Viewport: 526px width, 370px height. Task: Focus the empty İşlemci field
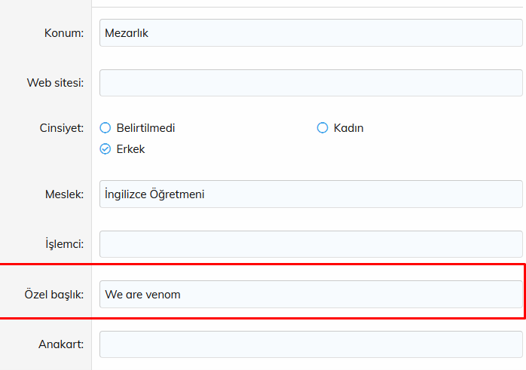(310, 244)
